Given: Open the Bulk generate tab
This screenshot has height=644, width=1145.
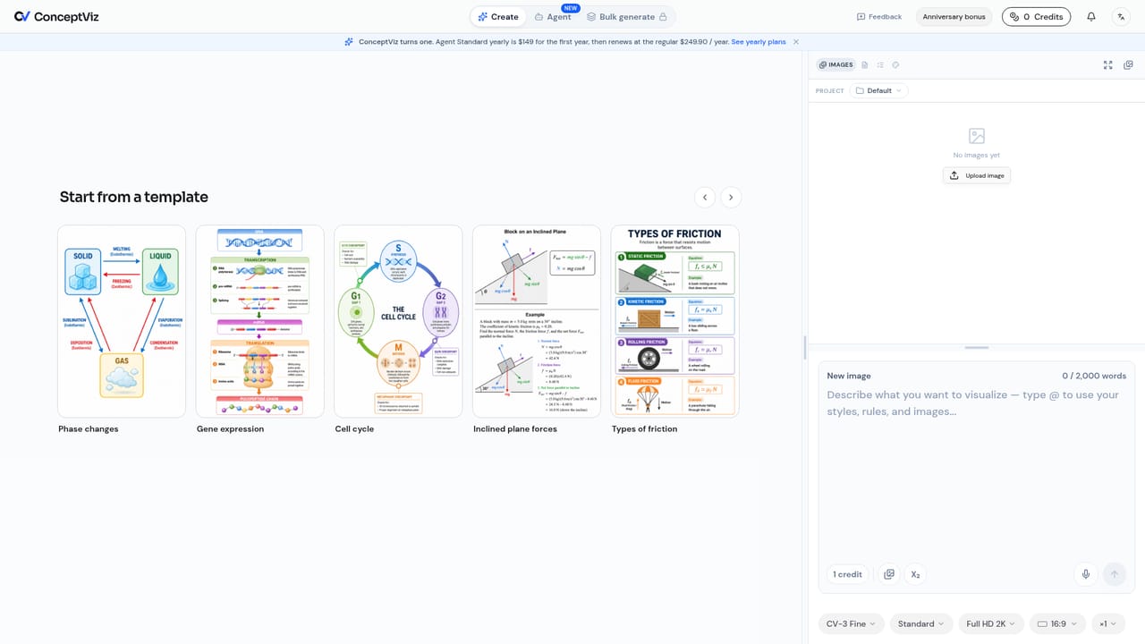Looking at the screenshot, I should point(627,17).
